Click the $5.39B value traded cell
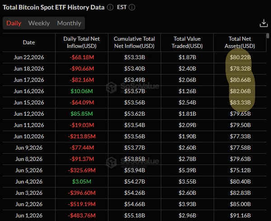This screenshot has width=271, height=221. [x=187, y=170]
